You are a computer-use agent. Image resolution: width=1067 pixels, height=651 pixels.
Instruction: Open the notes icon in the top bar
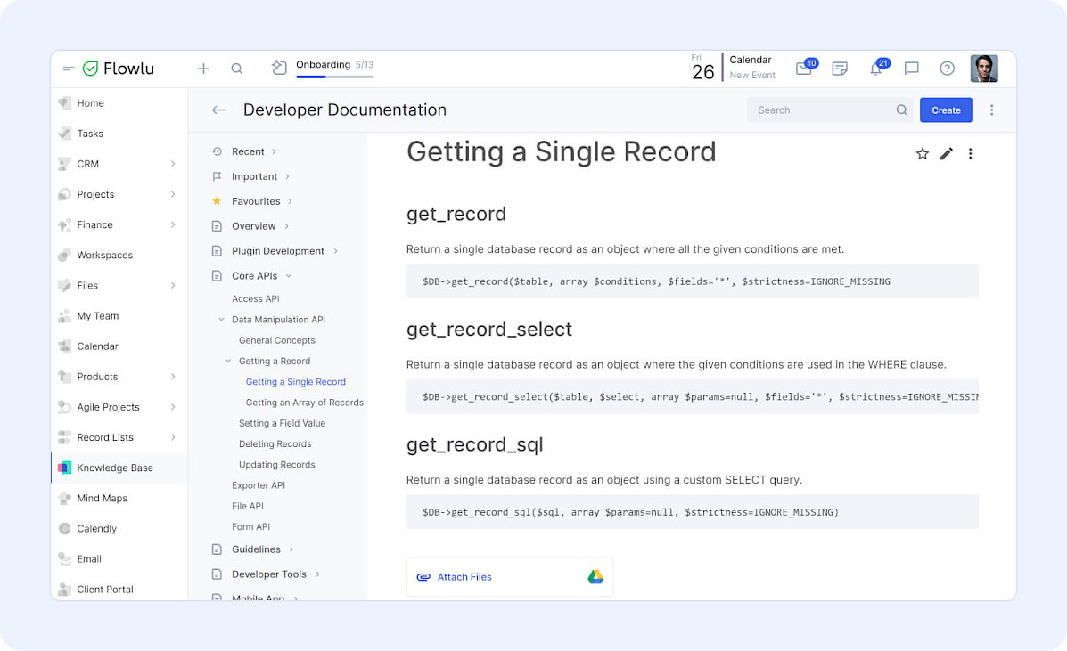click(x=840, y=69)
